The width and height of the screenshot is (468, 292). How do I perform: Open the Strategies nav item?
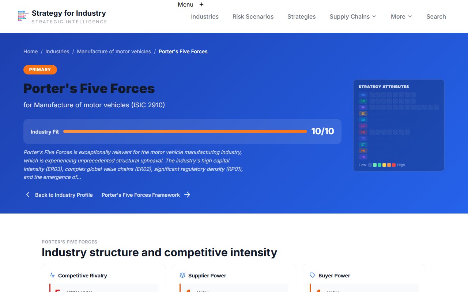301,16
